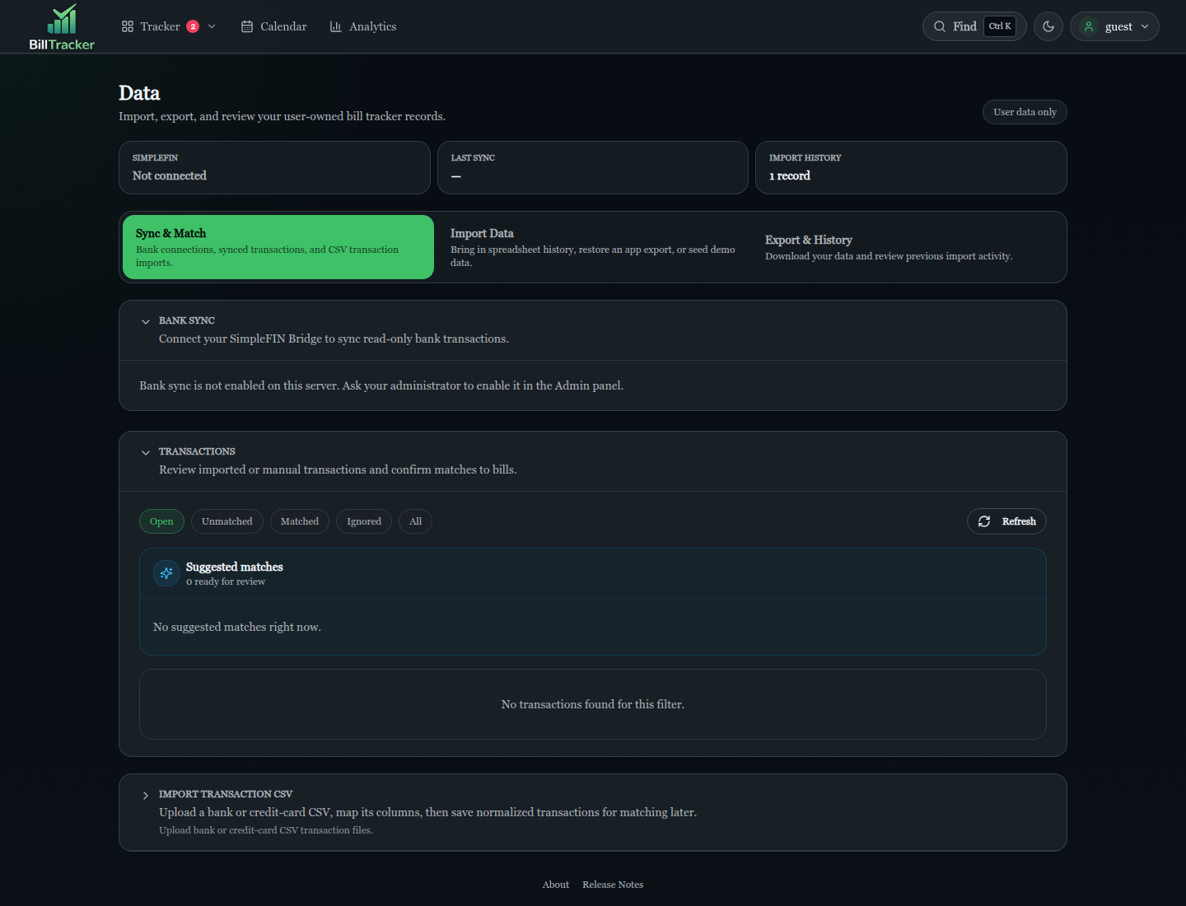Click the Ctrl K shortcut badge
The image size is (1186, 906).
(x=1000, y=26)
